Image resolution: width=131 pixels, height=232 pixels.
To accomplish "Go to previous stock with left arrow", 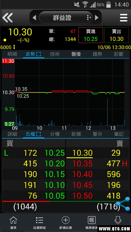I will 34,18.
